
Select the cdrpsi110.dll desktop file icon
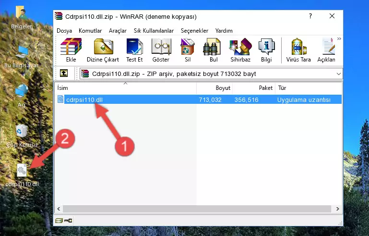[22, 175]
